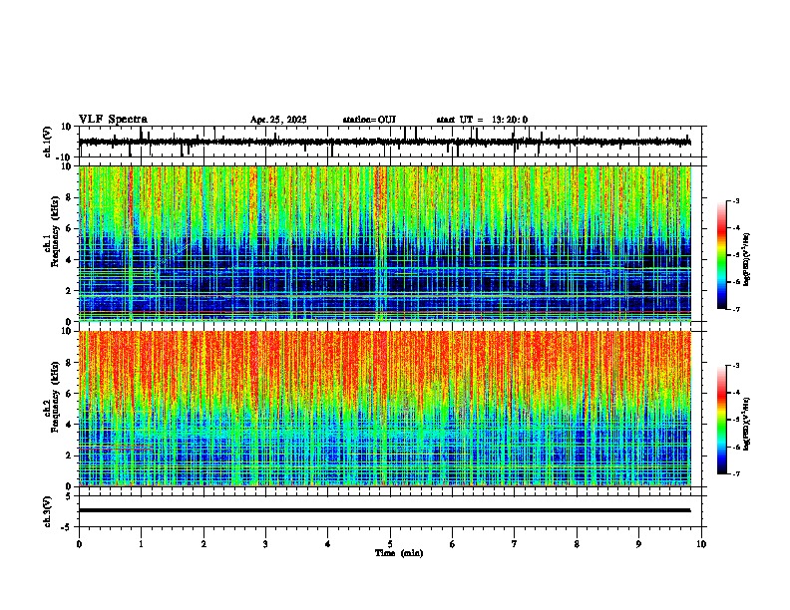Click the color scale bar beside ch.1 spectrogram
This screenshot has width=790, height=610.
722,255
